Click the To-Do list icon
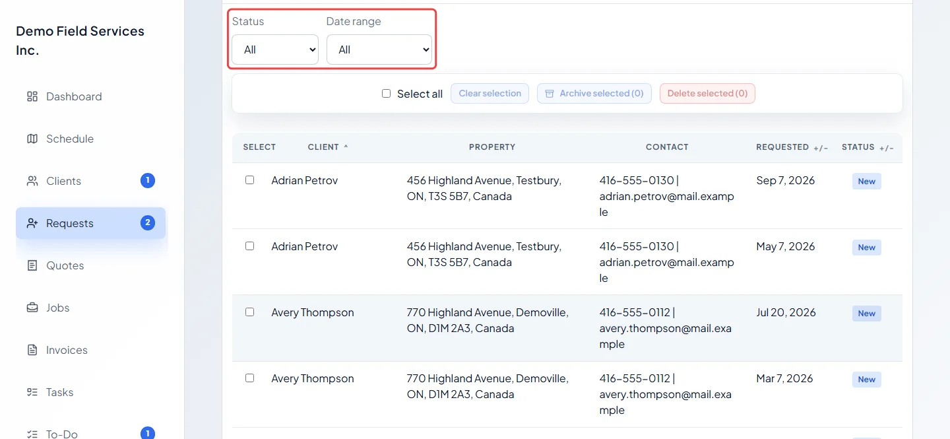 (32, 434)
